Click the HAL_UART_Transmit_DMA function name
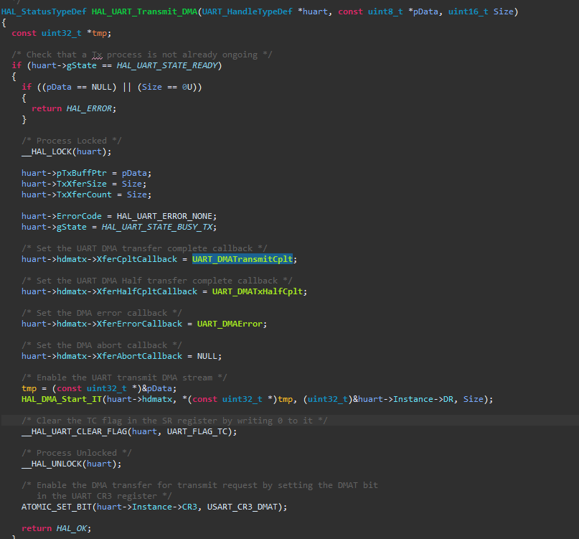 144,11
